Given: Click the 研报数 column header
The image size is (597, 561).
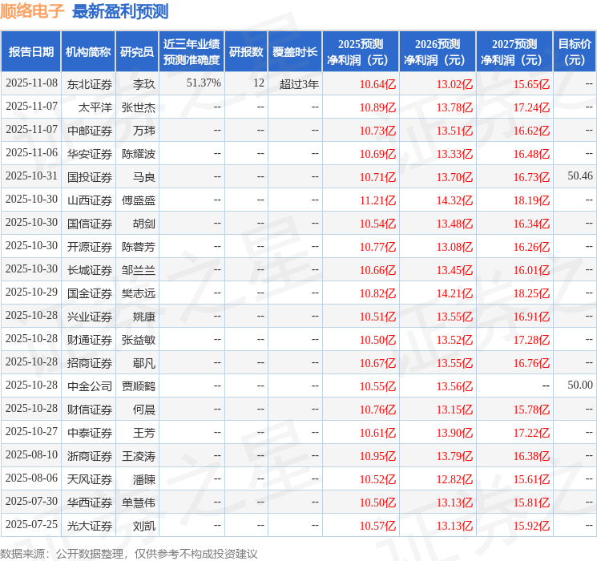Looking at the screenshot, I should pos(245,52).
